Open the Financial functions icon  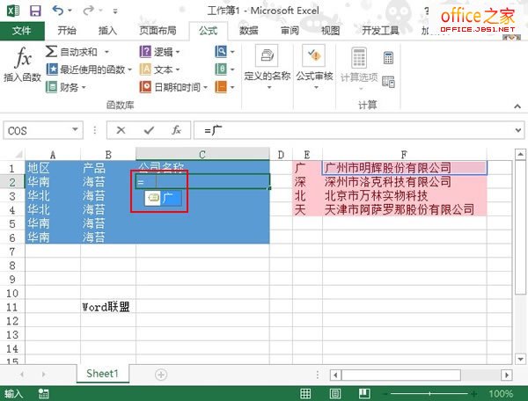pyautogui.click(x=52, y=87)
